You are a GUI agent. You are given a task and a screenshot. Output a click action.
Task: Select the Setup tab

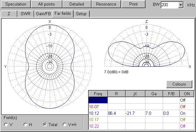pos(81,14)
